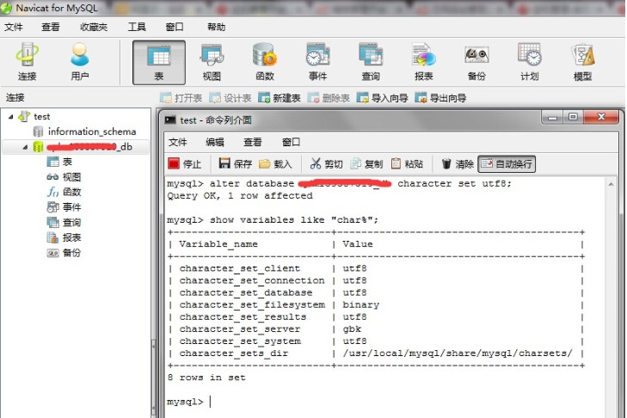Click Delete Table (删除表) button
Viewport: 627px width, 418px height.
coord(329,97)
